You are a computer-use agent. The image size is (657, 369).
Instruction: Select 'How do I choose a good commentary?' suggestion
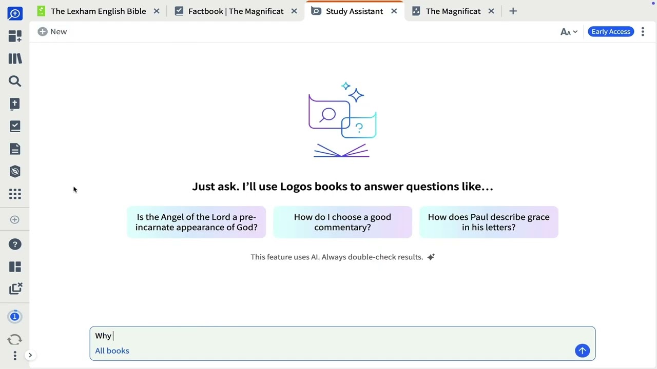pos(342,222)
